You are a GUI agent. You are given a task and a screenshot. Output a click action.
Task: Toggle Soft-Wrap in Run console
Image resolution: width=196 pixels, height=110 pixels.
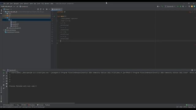pyautogui.click(x=7, y=78)
